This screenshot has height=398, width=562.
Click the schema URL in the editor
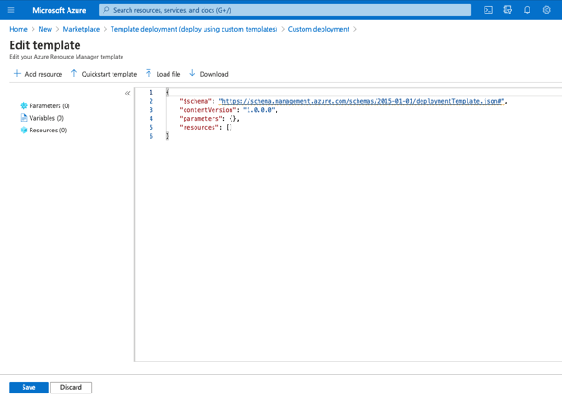pos(361,101)
